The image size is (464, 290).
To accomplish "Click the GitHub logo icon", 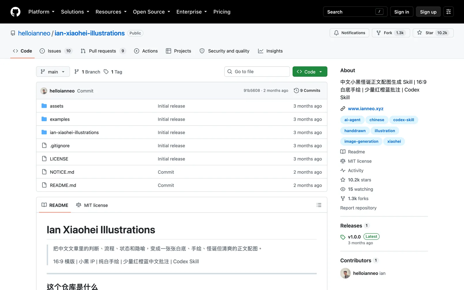I will tap(15, 12).
